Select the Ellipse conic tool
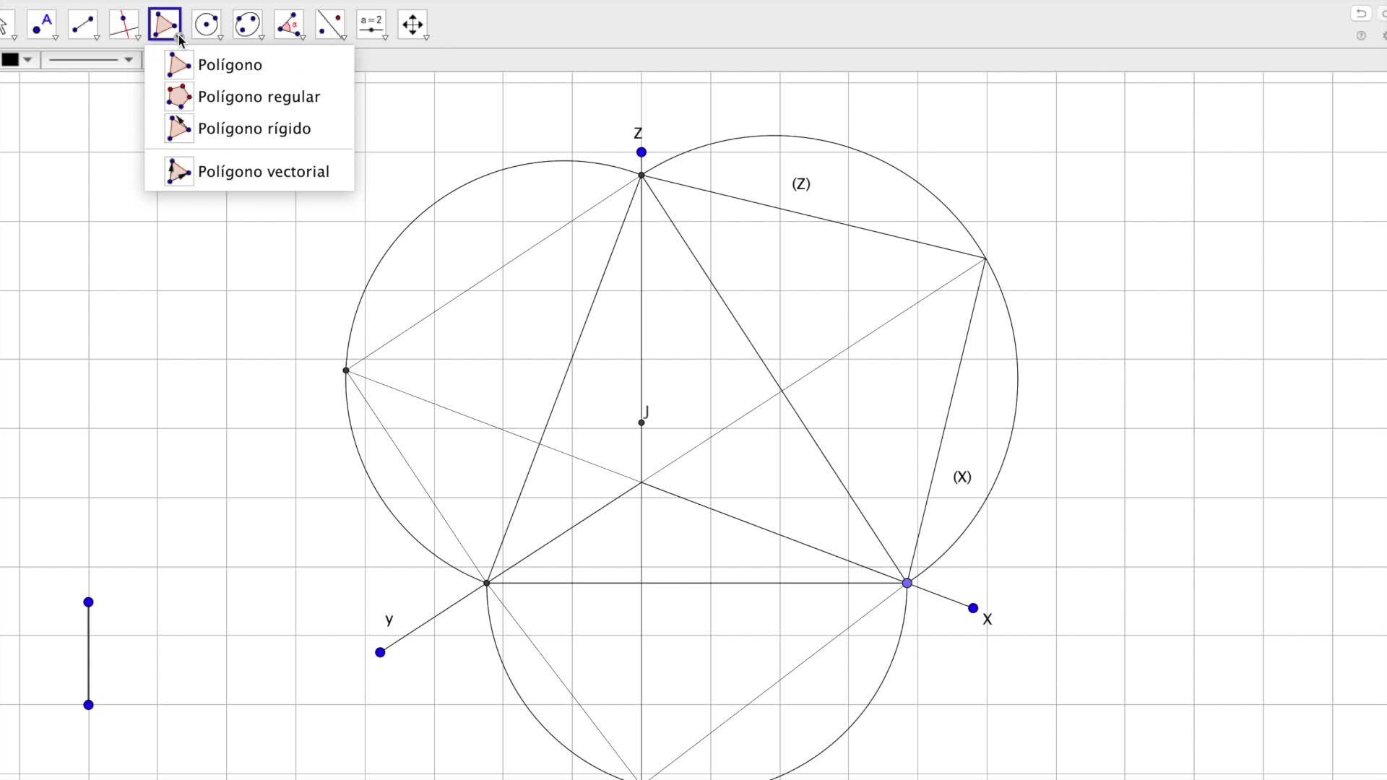1387x780 pixels. 248,25
